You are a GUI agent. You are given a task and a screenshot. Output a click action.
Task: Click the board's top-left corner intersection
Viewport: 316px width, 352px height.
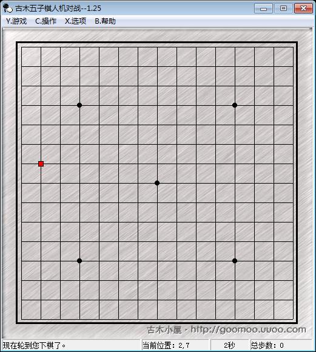click(21, 47)
